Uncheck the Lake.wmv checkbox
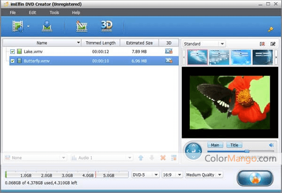The image size is (282, 193). pyautogui.click(x=12, y=51)
